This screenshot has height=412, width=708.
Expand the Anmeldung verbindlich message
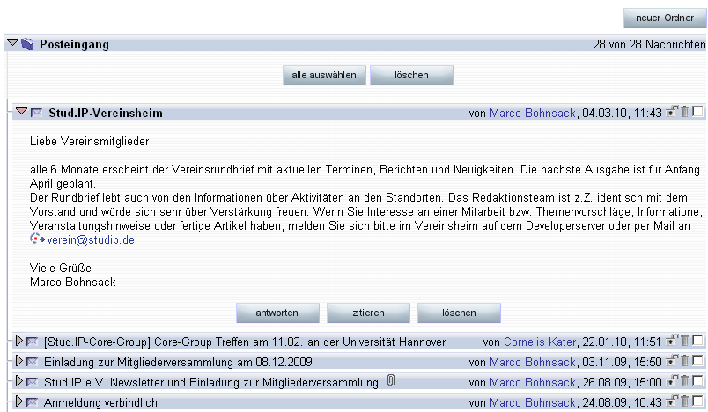[x=18, y=401]
